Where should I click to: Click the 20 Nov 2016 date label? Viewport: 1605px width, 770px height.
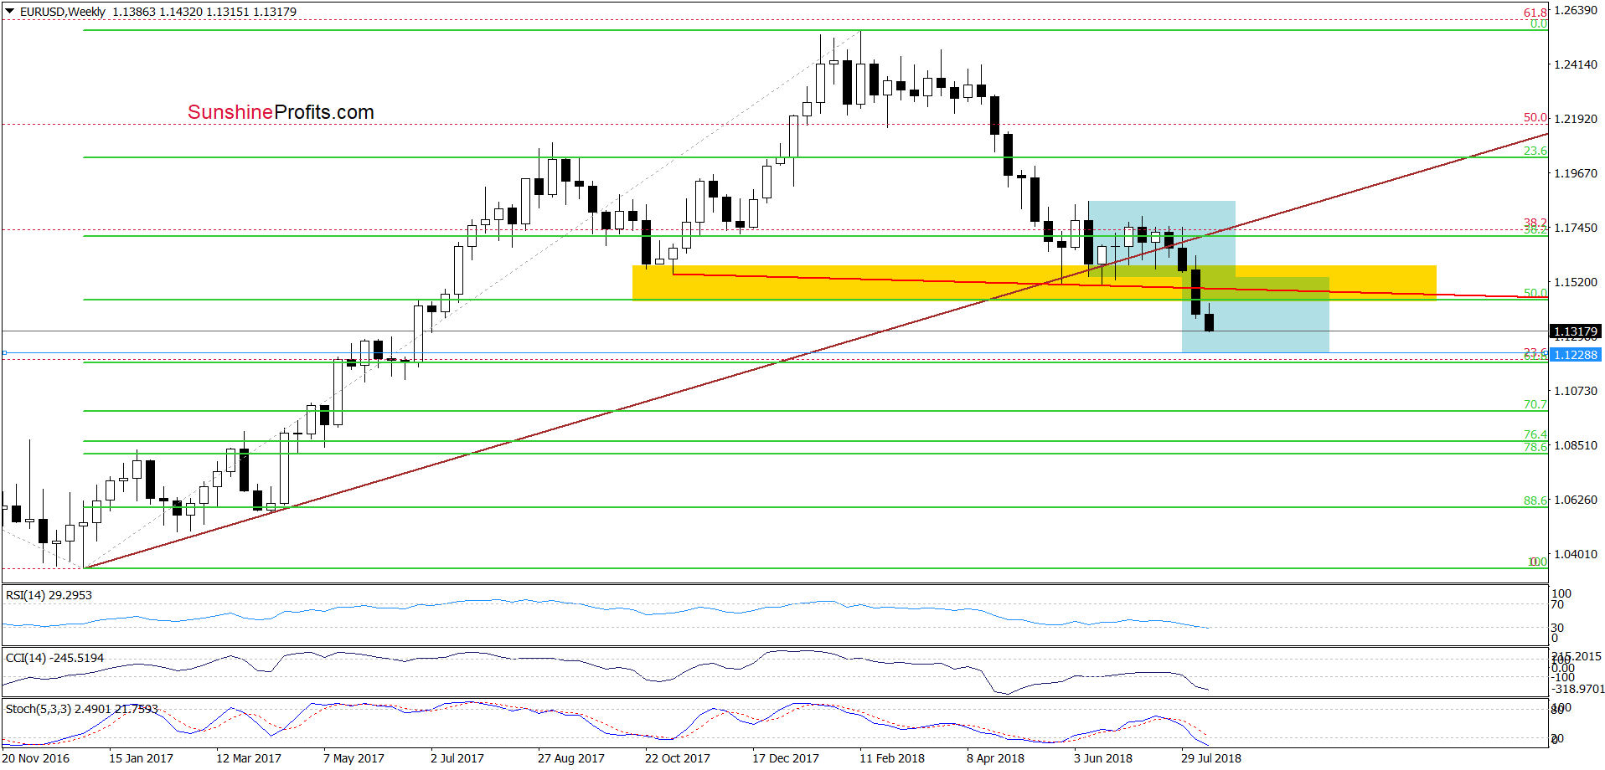(36, 758)
